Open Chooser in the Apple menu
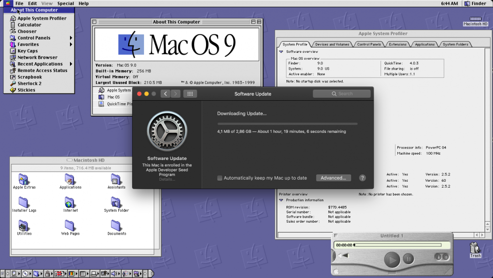 pos(39,32)
